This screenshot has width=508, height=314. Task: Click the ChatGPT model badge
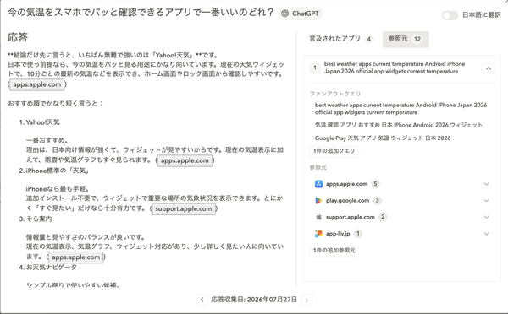pos(300,14)
